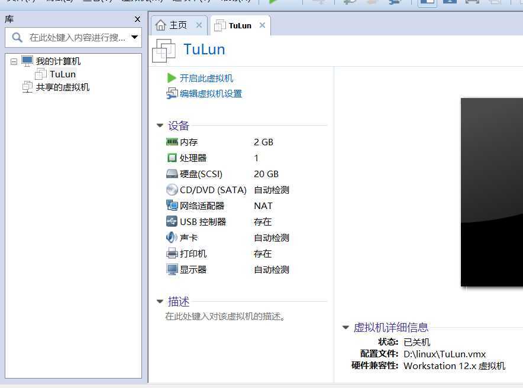Image resolution: width=523 pixels, height=388 pixels.
Task: Click the sound card speaker icon
Action: pos(172,237)
